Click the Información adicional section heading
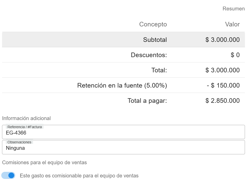247x183 pixels. [x=26, y=118]
